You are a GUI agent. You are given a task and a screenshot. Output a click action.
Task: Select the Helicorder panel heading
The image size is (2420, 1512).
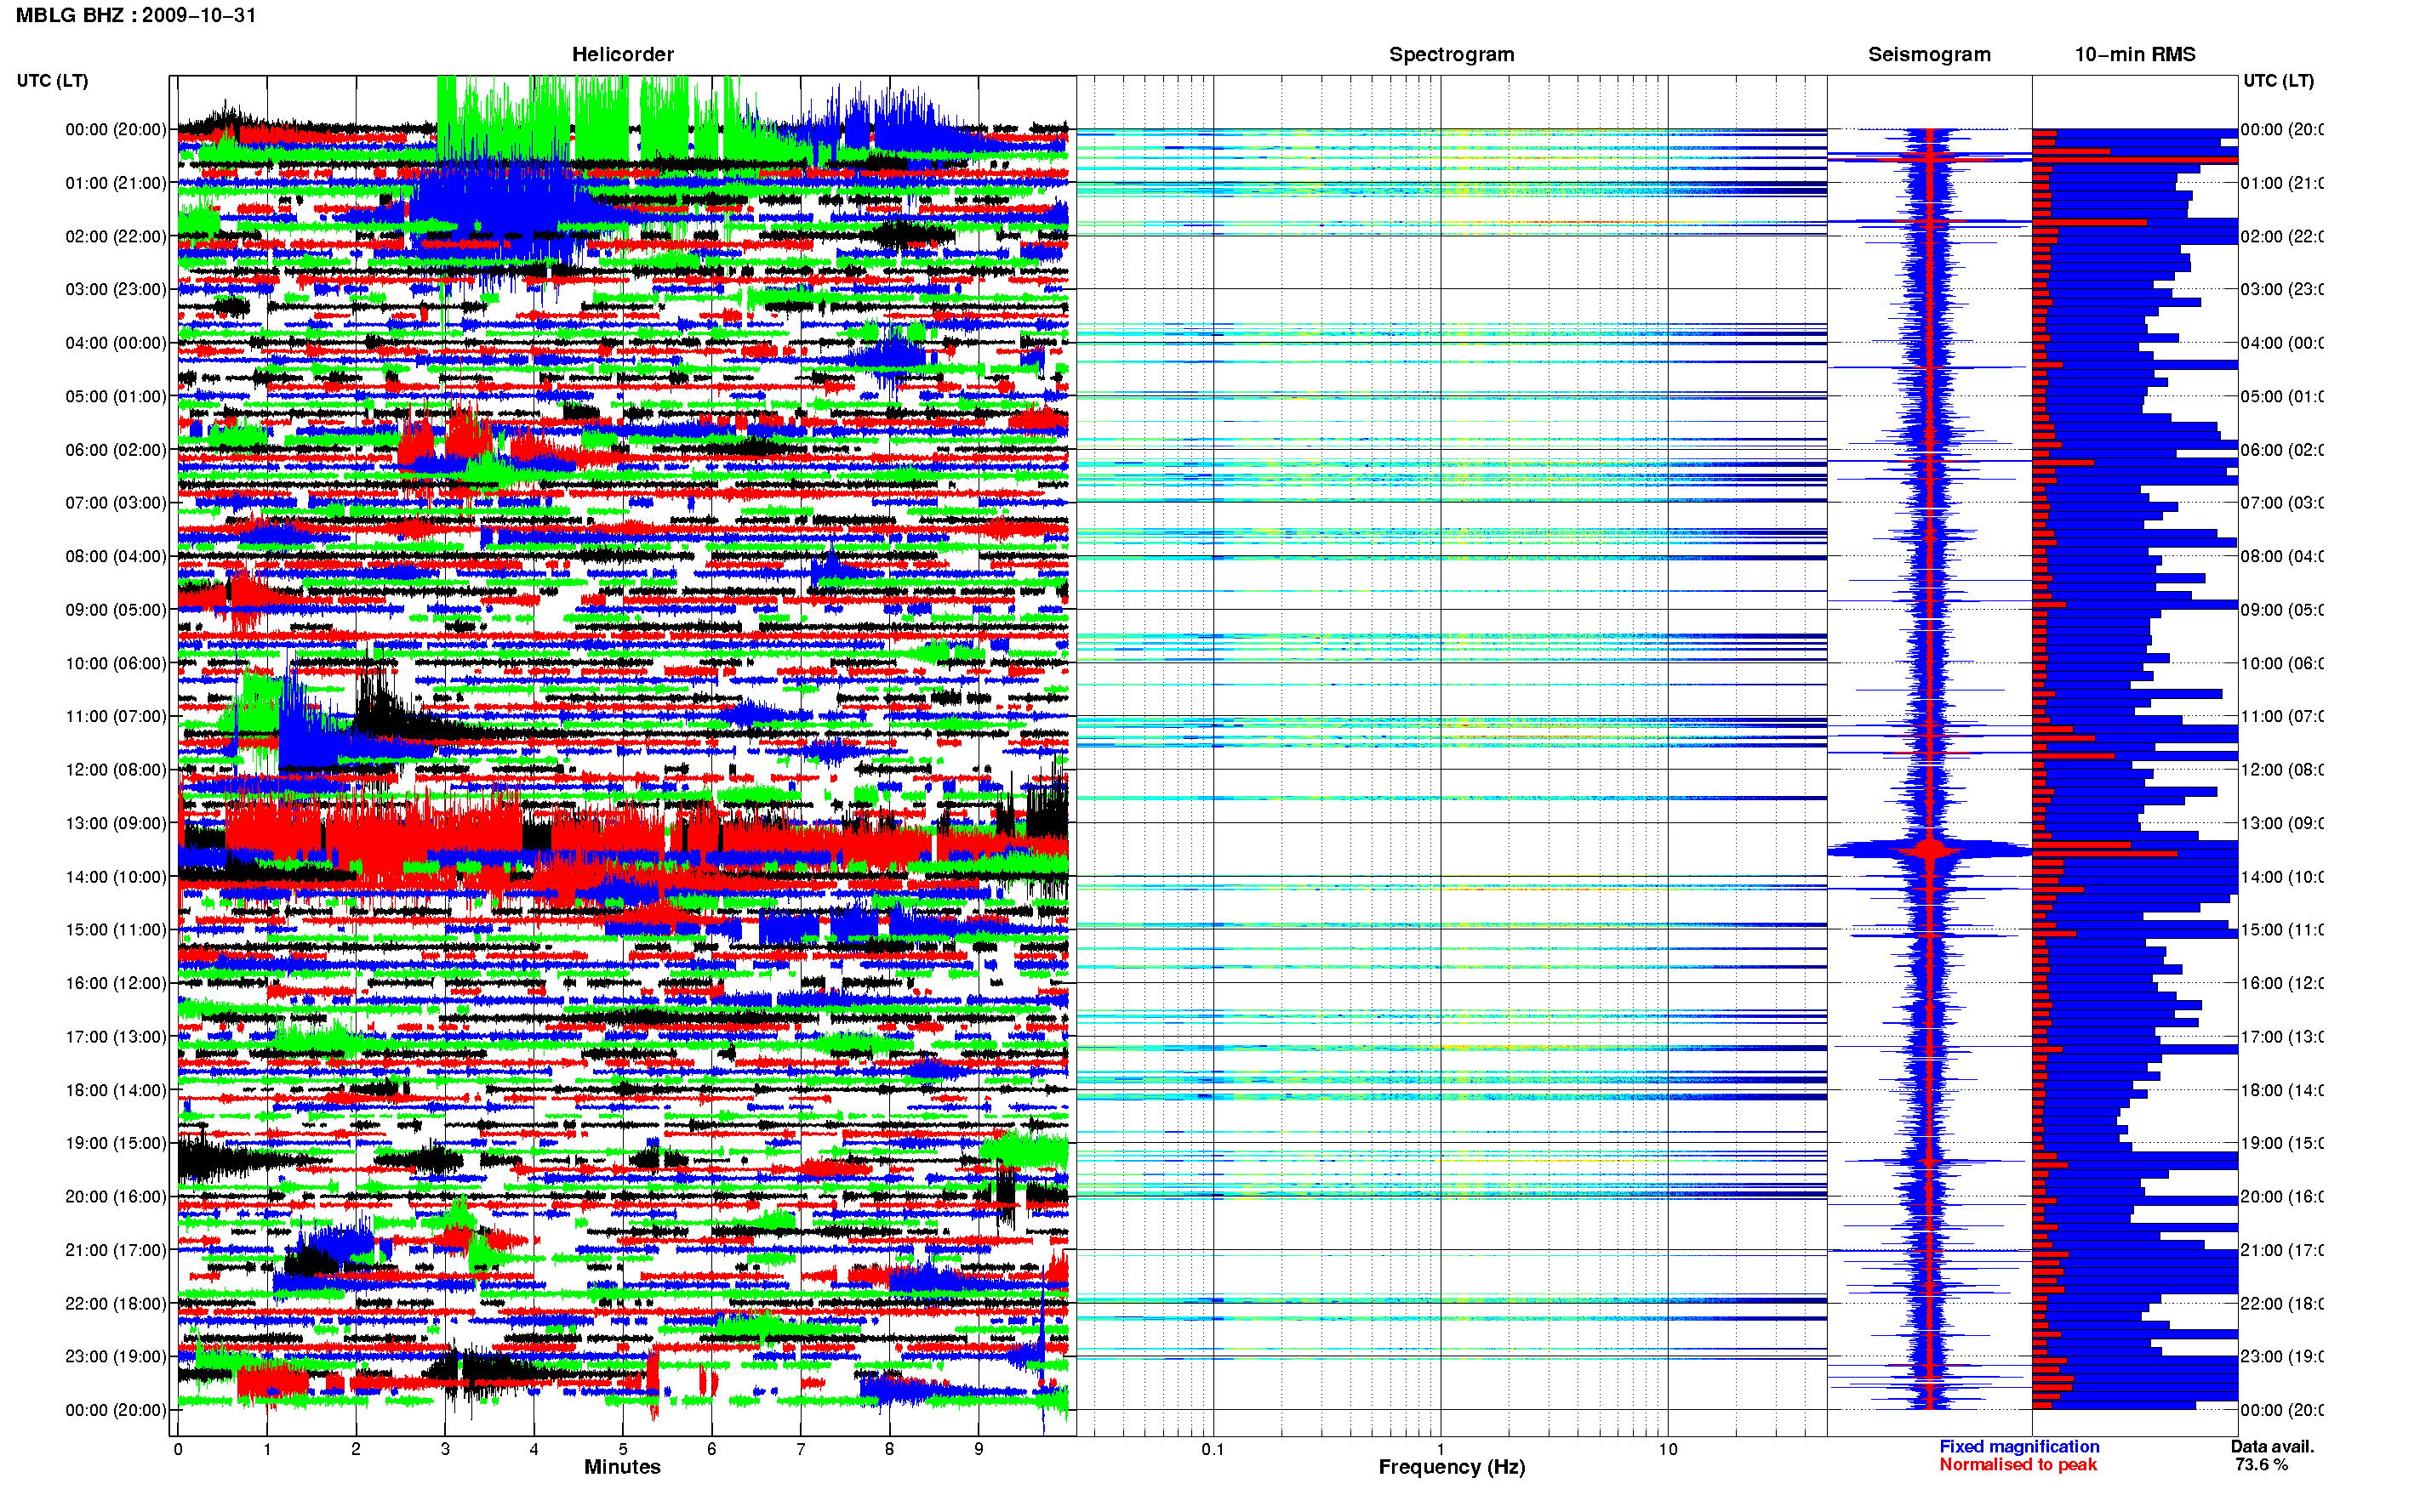[x=622, y=54]
